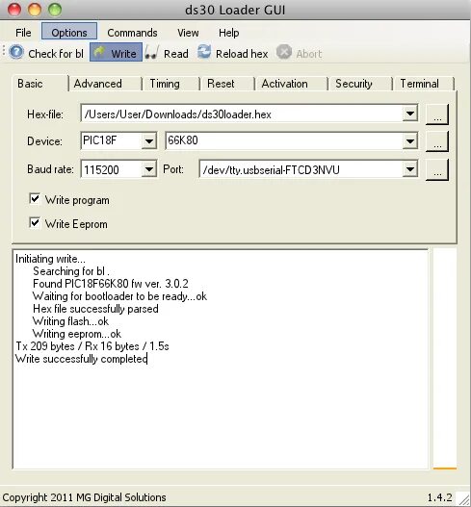Open the 66K80 device model dropdown
The image size is (471, 507).
(x=410, y=141)
